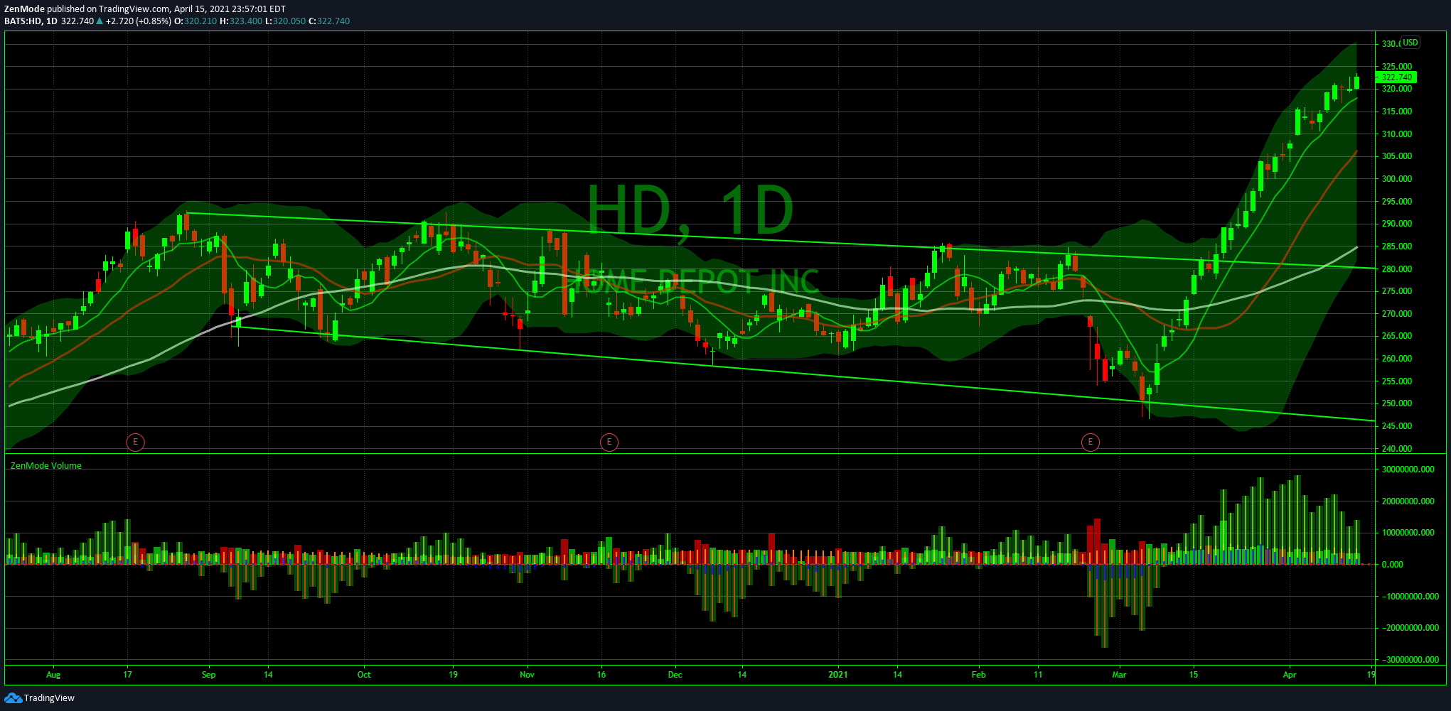The width and height of the screenshot is (1451, 711).
Task: Click the Oct label on time axis
Action: pos(364,675)
